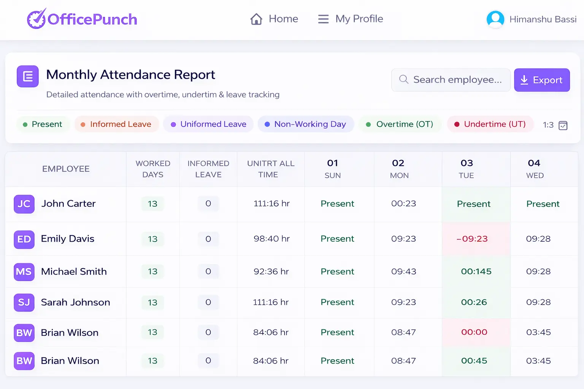Click the Home house icon
Screen dimensions: 584x389
(256, 19)
